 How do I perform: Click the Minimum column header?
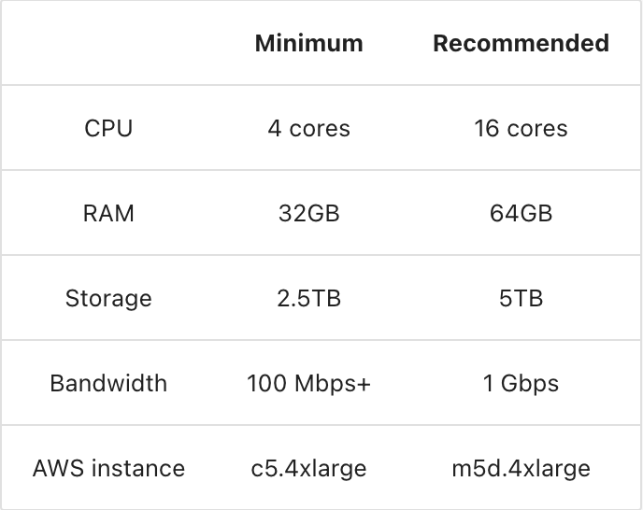point(308,43)
